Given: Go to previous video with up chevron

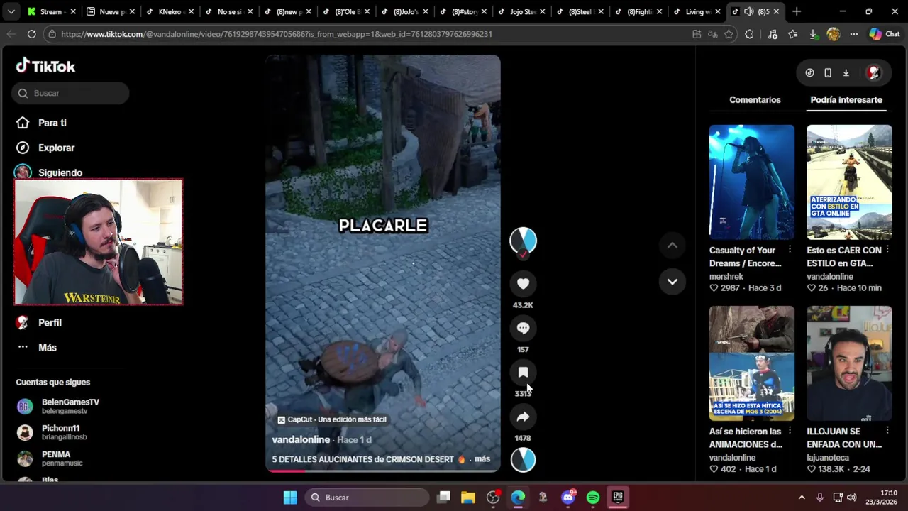Looking at the screenshot, I should coord(672,246).
